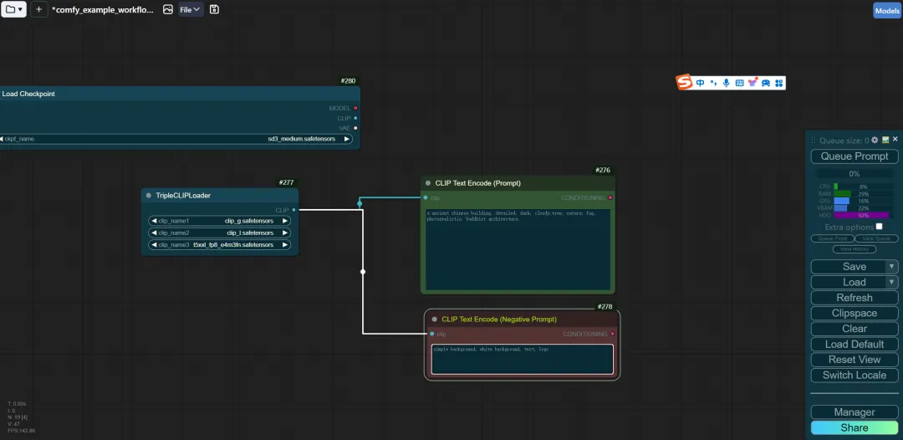Open the File dropdown menu
Viewport: 903px width, 440px height.
pyautogui.click(x=191, y=9)
